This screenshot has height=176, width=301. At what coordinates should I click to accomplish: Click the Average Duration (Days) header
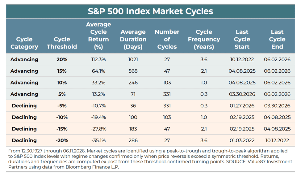[133, 39]
